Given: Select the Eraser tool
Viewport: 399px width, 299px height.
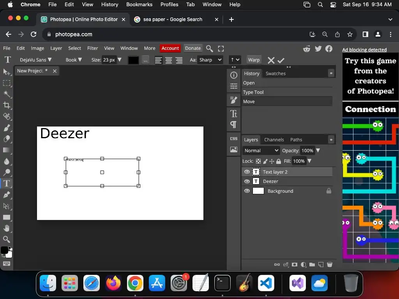Looking at the screenshot, I should tap(7, 139).
